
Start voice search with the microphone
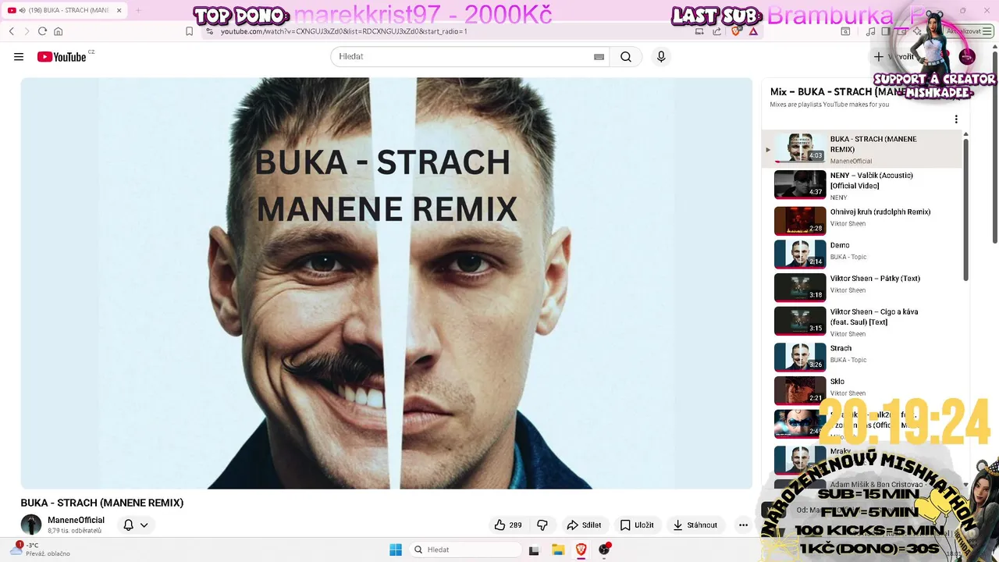pos(661,57)
